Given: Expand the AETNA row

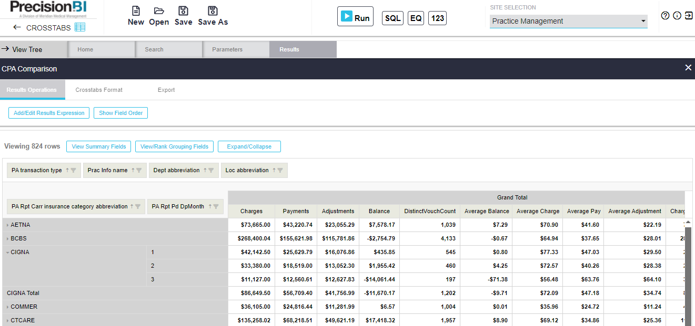Looking at the screenshot, I should [6, 224].
